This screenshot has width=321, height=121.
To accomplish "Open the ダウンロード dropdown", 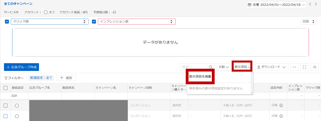I will [272, 67].
